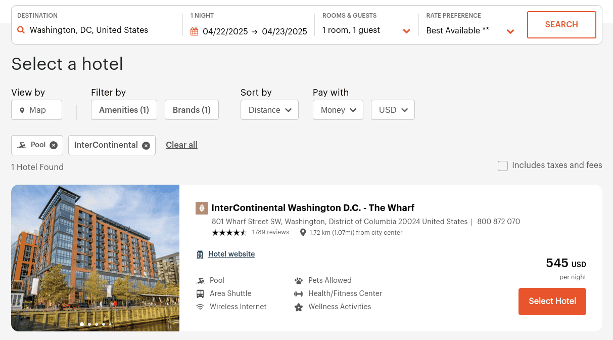The width and height of the screenshot is (613, 340).
Task: Click the star rating for the hotel
Action: pyautogui.click(x=229, y=233)
